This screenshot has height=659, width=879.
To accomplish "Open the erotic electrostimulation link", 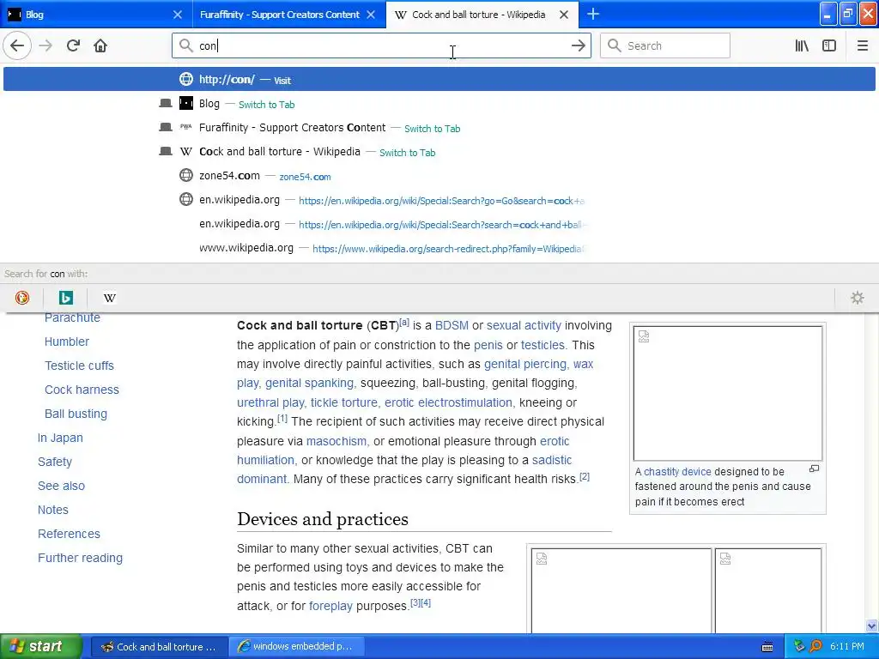I will (448, 403).
